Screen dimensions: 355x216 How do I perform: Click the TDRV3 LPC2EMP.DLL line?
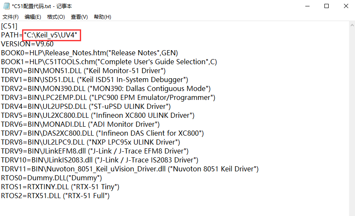tap(108, 97)
